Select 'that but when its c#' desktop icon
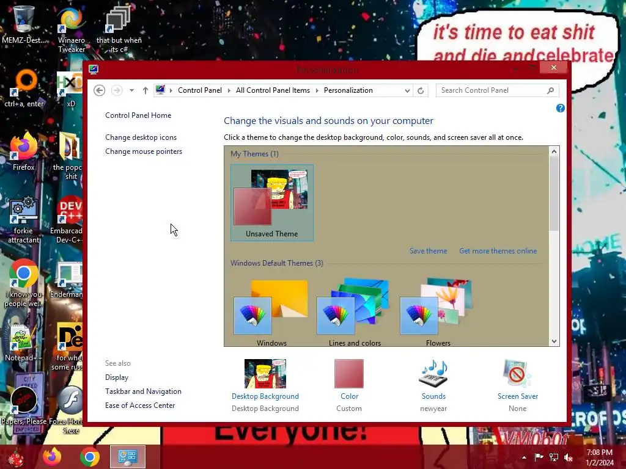The width and height of the screenshot is (626, 469). (x=119, y=29)
